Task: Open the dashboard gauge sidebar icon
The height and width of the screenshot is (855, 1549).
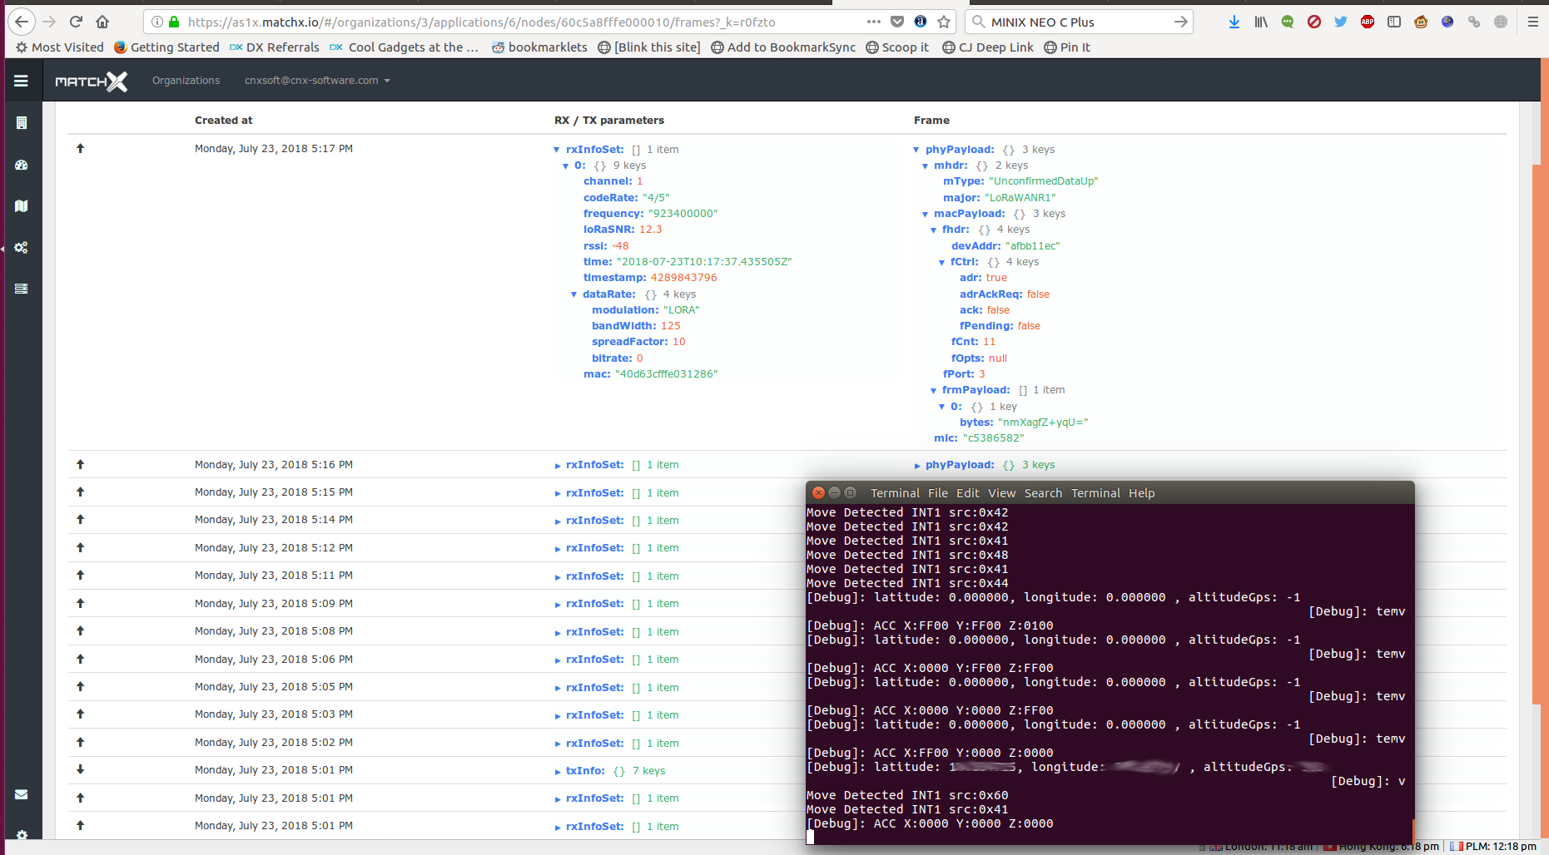Action: pyautogui.click(x=22, y=165)
